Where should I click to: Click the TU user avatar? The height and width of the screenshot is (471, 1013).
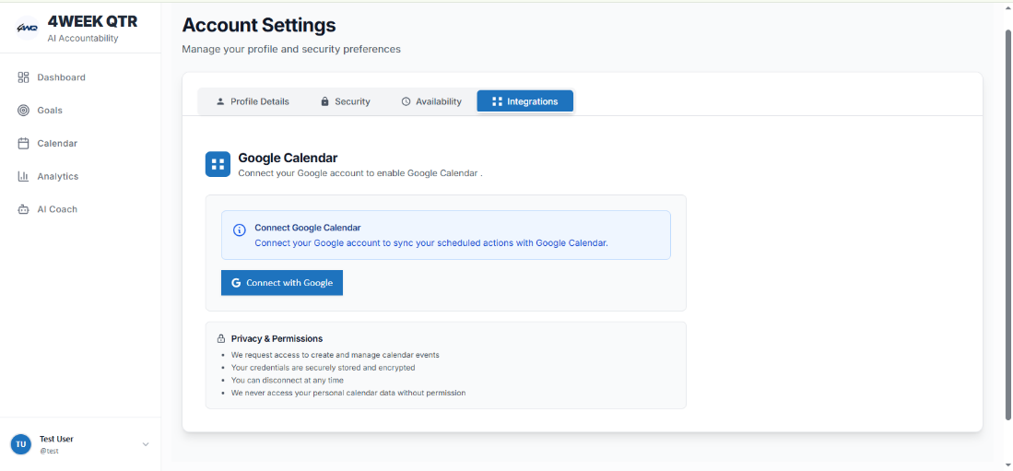pyautogui.click(x=20, y=444)
